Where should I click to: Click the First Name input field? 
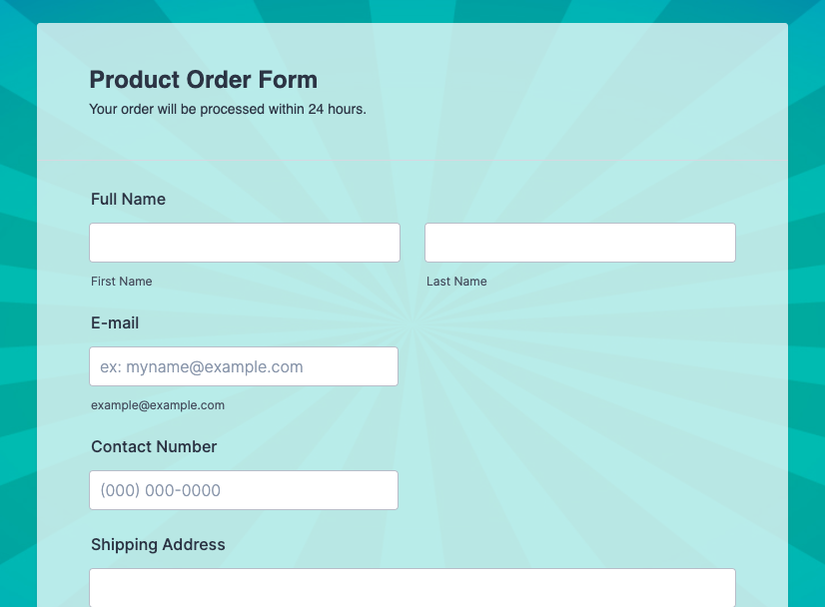245,243
